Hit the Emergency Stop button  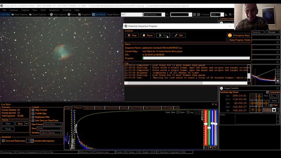click(x=238, y=35)
